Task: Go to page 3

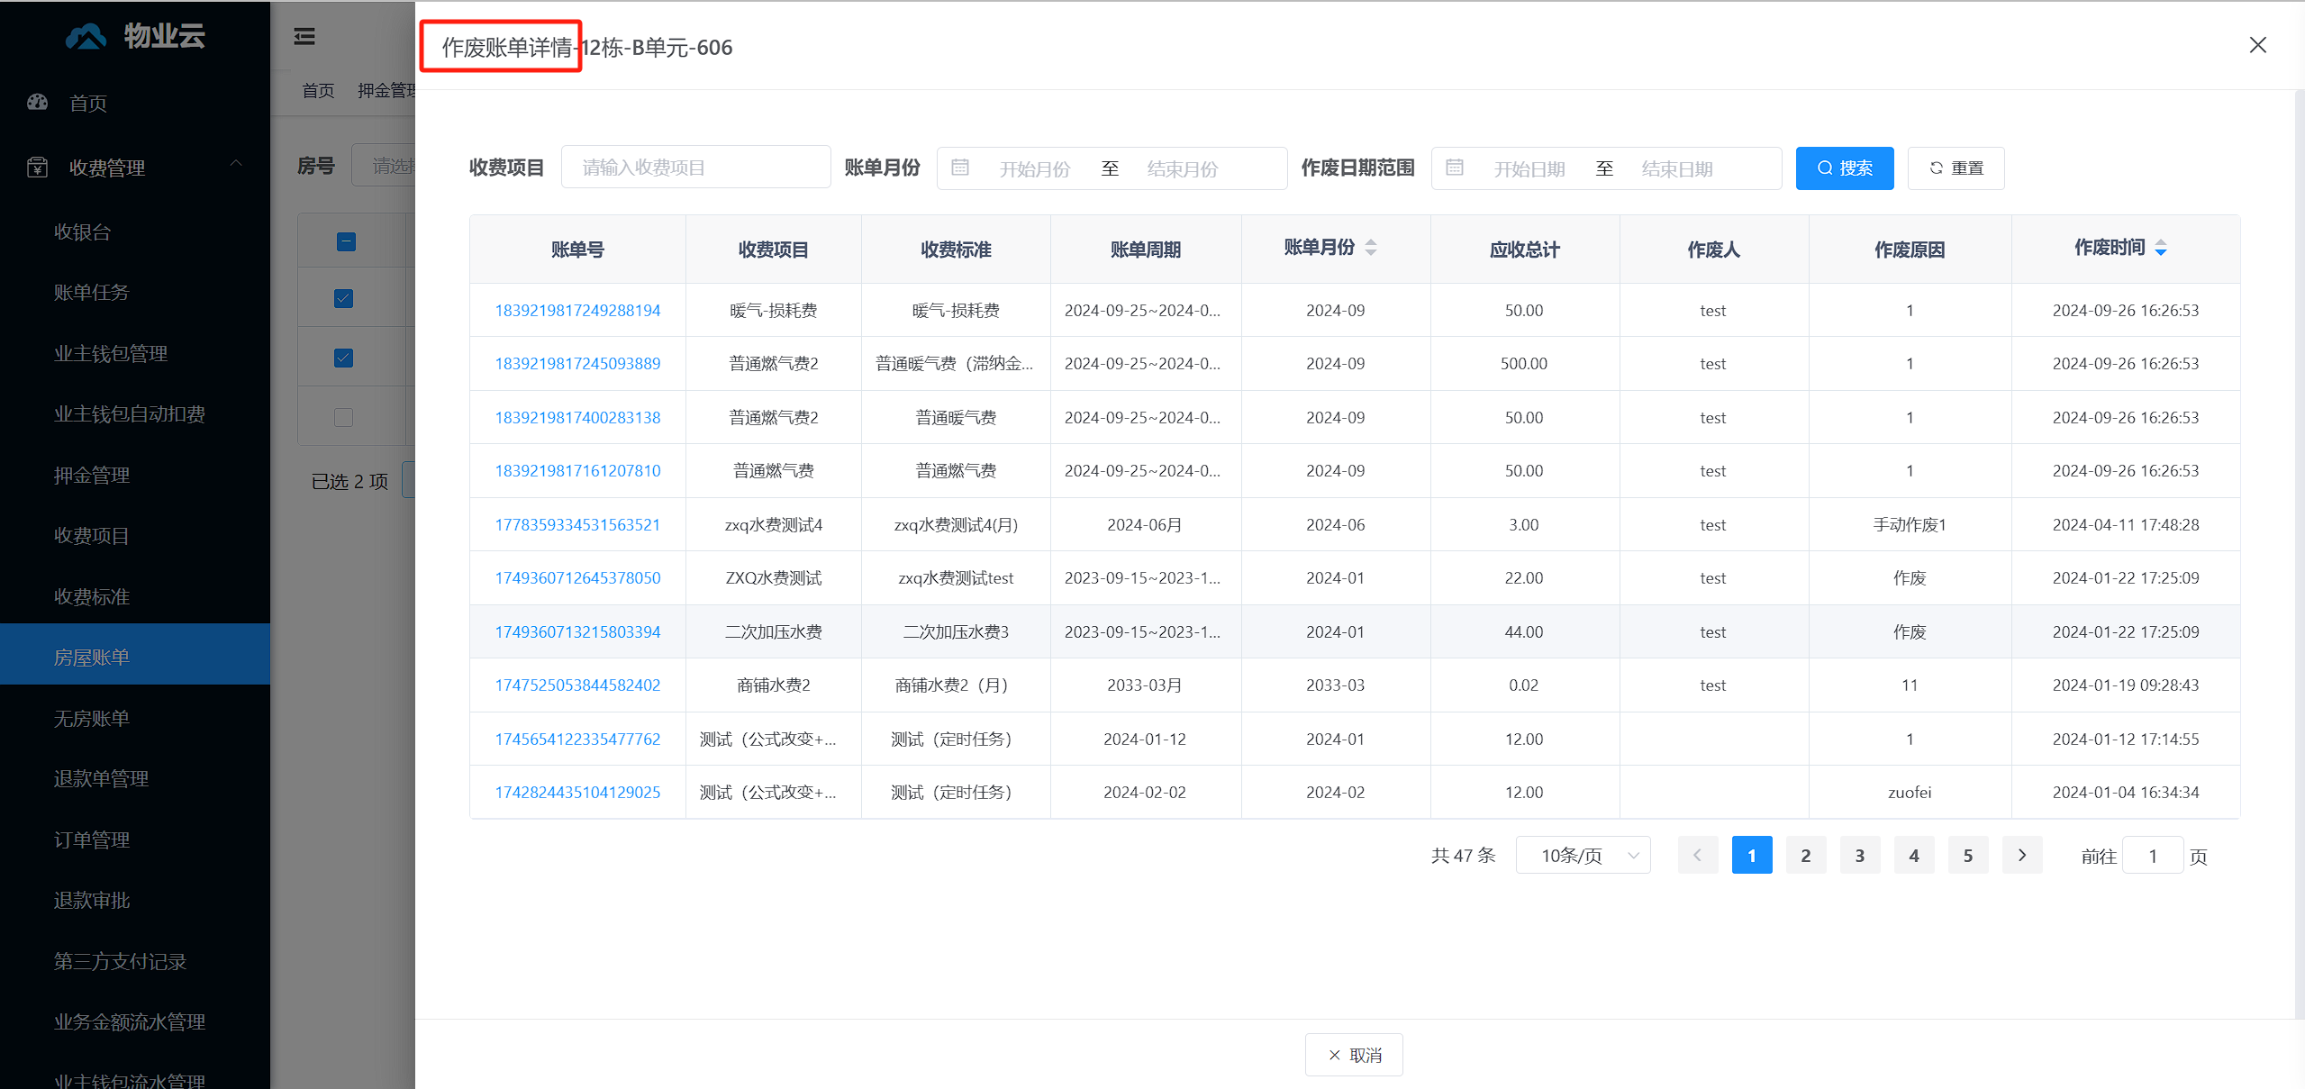Action: [1860, 855]
